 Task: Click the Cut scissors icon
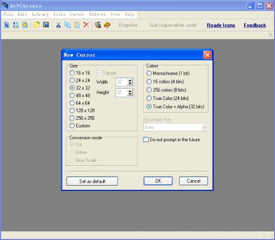(x=58, y=25)
